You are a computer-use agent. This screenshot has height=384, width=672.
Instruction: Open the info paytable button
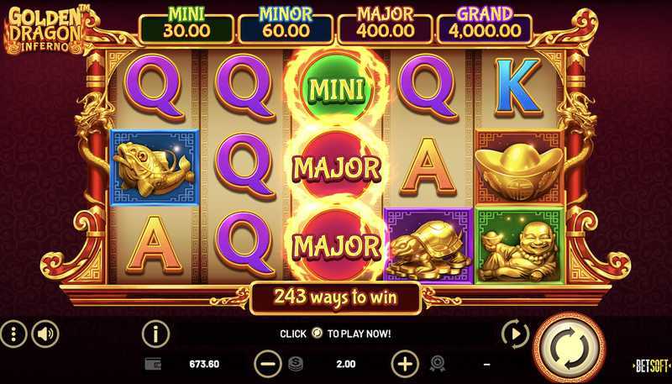pos(155,334)
